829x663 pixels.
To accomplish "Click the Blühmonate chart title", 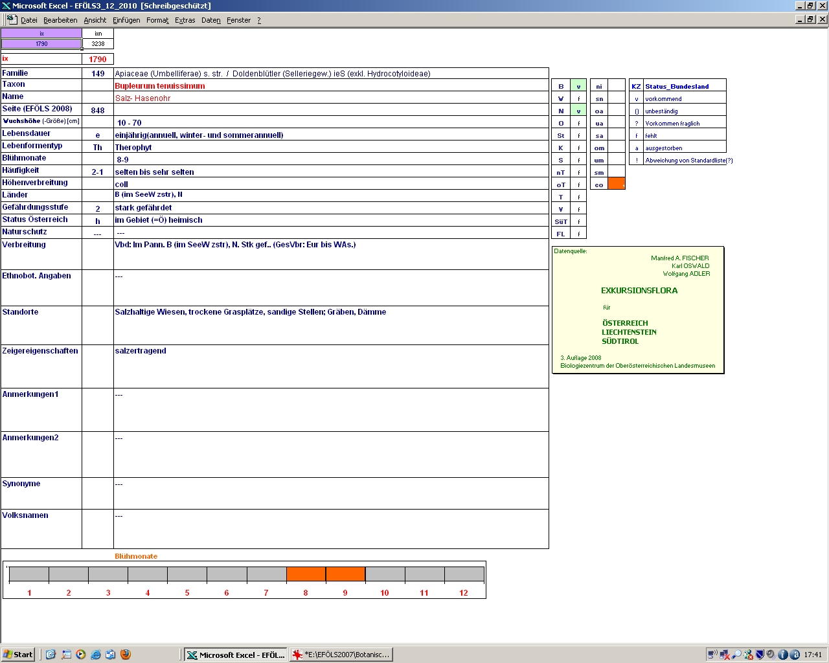I will [x=136, y=556].
